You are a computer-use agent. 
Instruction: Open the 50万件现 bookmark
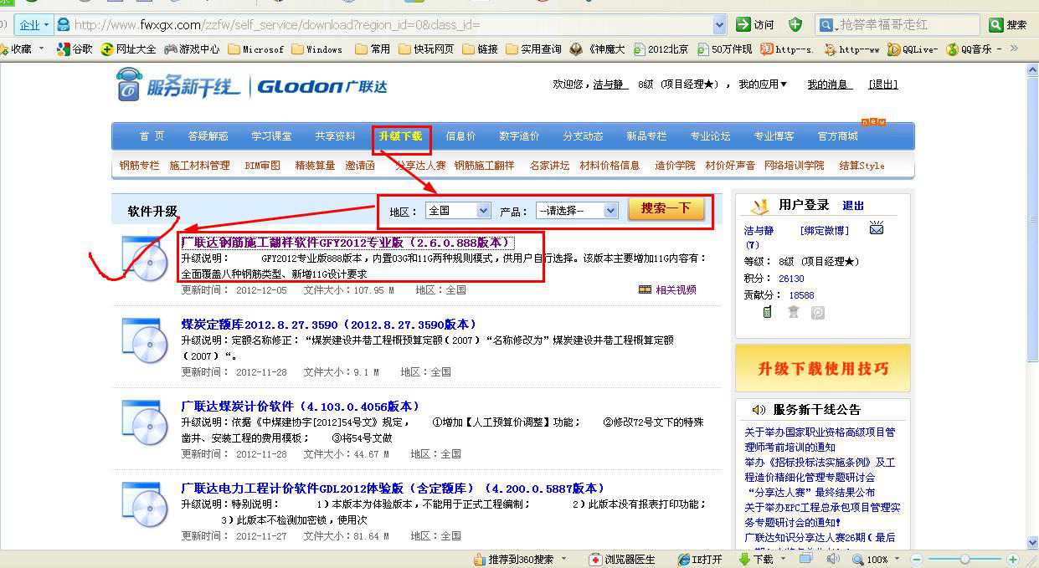pos(724,49)
